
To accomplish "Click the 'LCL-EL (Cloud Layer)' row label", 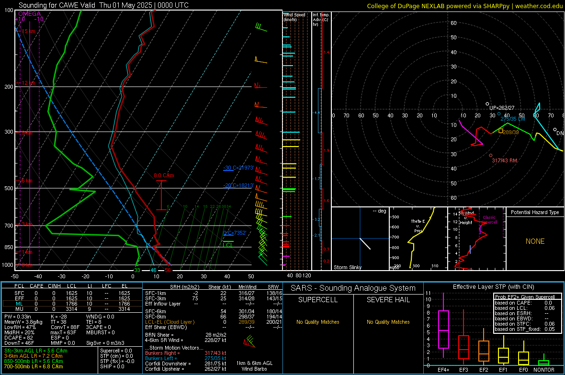I will coord(169,322).
